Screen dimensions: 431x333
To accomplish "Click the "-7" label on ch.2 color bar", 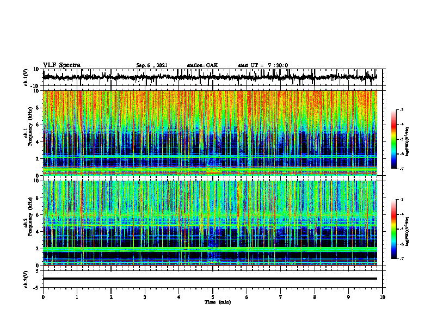I will (401, 258).
